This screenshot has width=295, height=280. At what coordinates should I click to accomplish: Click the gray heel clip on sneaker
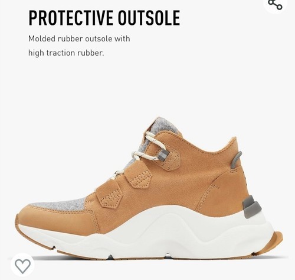pyautogui.click(x=252, y=206)
